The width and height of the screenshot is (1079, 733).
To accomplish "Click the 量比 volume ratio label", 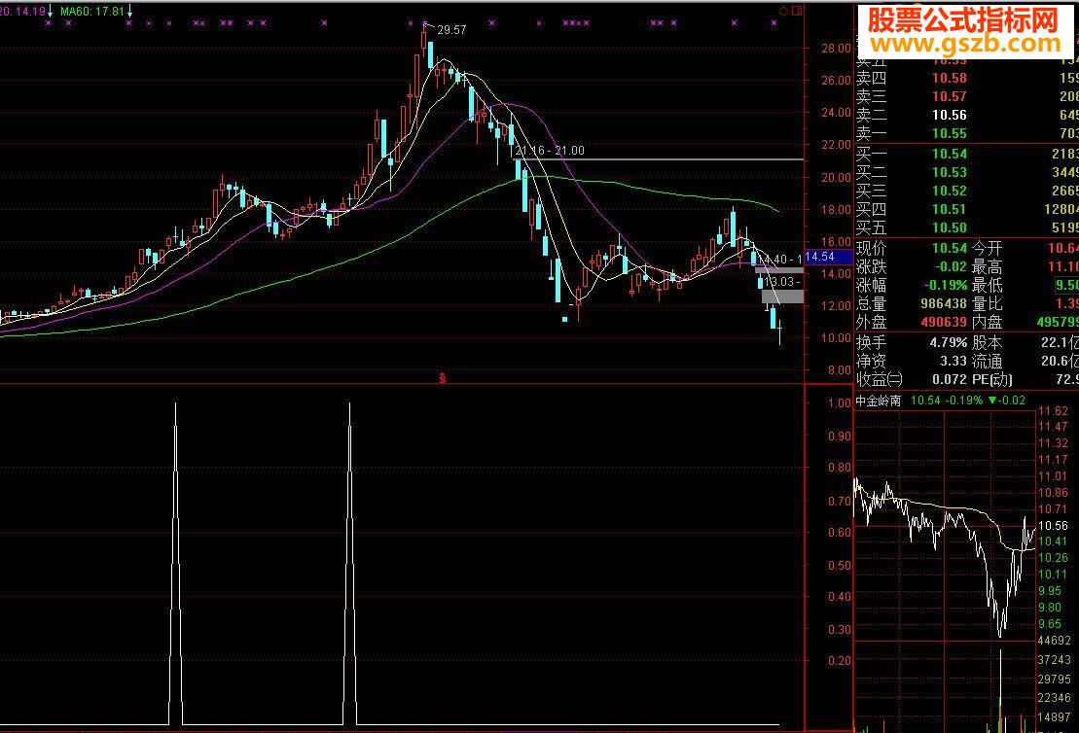I will (x=987, y=304).
